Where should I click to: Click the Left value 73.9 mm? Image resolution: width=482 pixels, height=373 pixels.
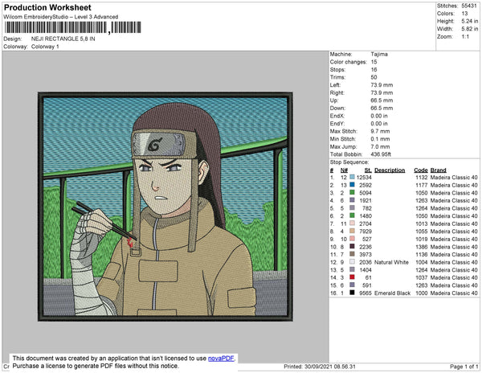tap(382, 85)
